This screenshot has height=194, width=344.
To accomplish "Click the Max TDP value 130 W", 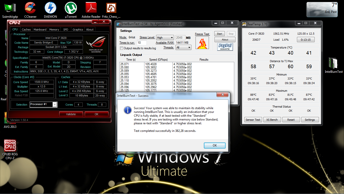I will point(78,43).
